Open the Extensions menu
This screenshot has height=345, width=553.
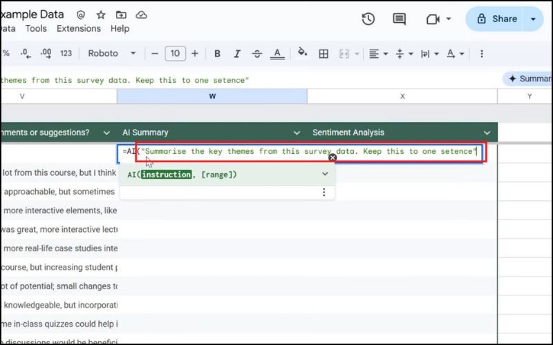pyautogui.click(x=78, y=28)
